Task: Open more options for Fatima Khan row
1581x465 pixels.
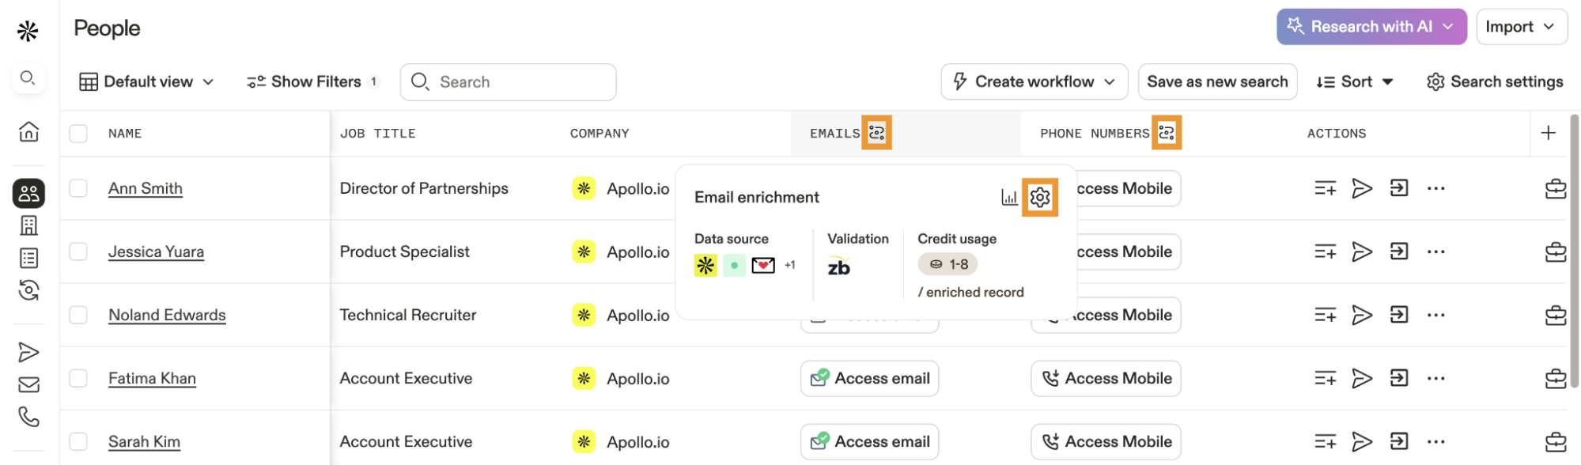Action: [1435, 379]
